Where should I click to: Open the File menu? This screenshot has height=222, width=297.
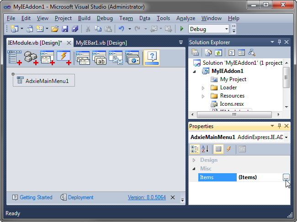click(11, 18)
